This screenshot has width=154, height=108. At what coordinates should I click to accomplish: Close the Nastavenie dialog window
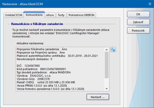tap(149, 4)
